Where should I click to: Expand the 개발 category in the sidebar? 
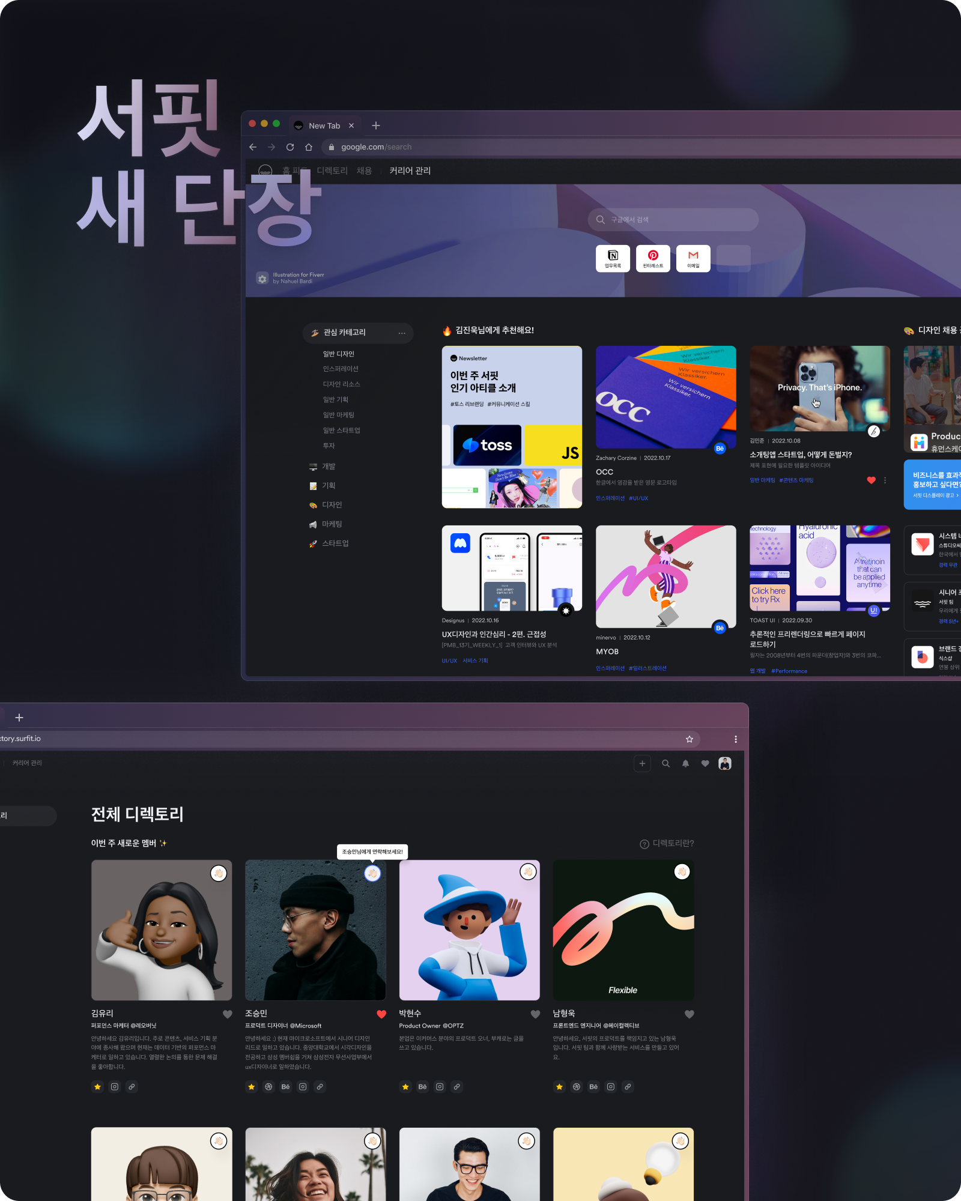(x=329, y=467)
